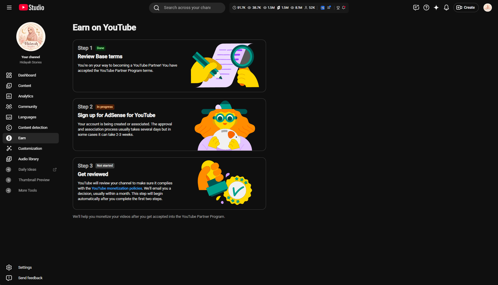Click the Daily Ideas external link icon
This screenshot has width=498, height=285.
click(x=55, y=170)
